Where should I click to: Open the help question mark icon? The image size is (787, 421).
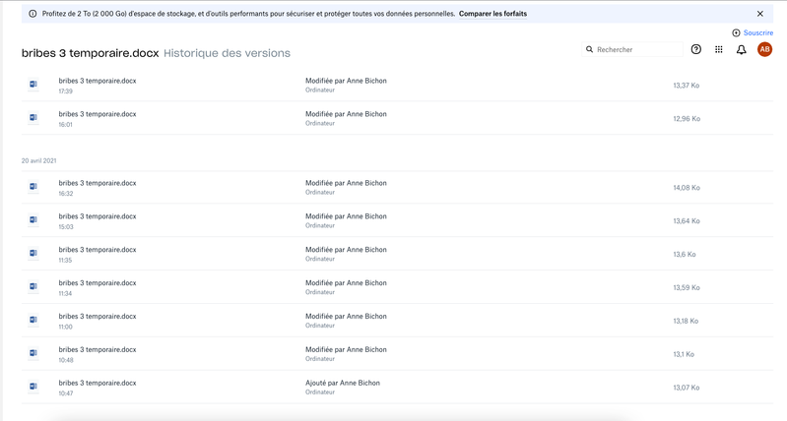click(696, 49)
